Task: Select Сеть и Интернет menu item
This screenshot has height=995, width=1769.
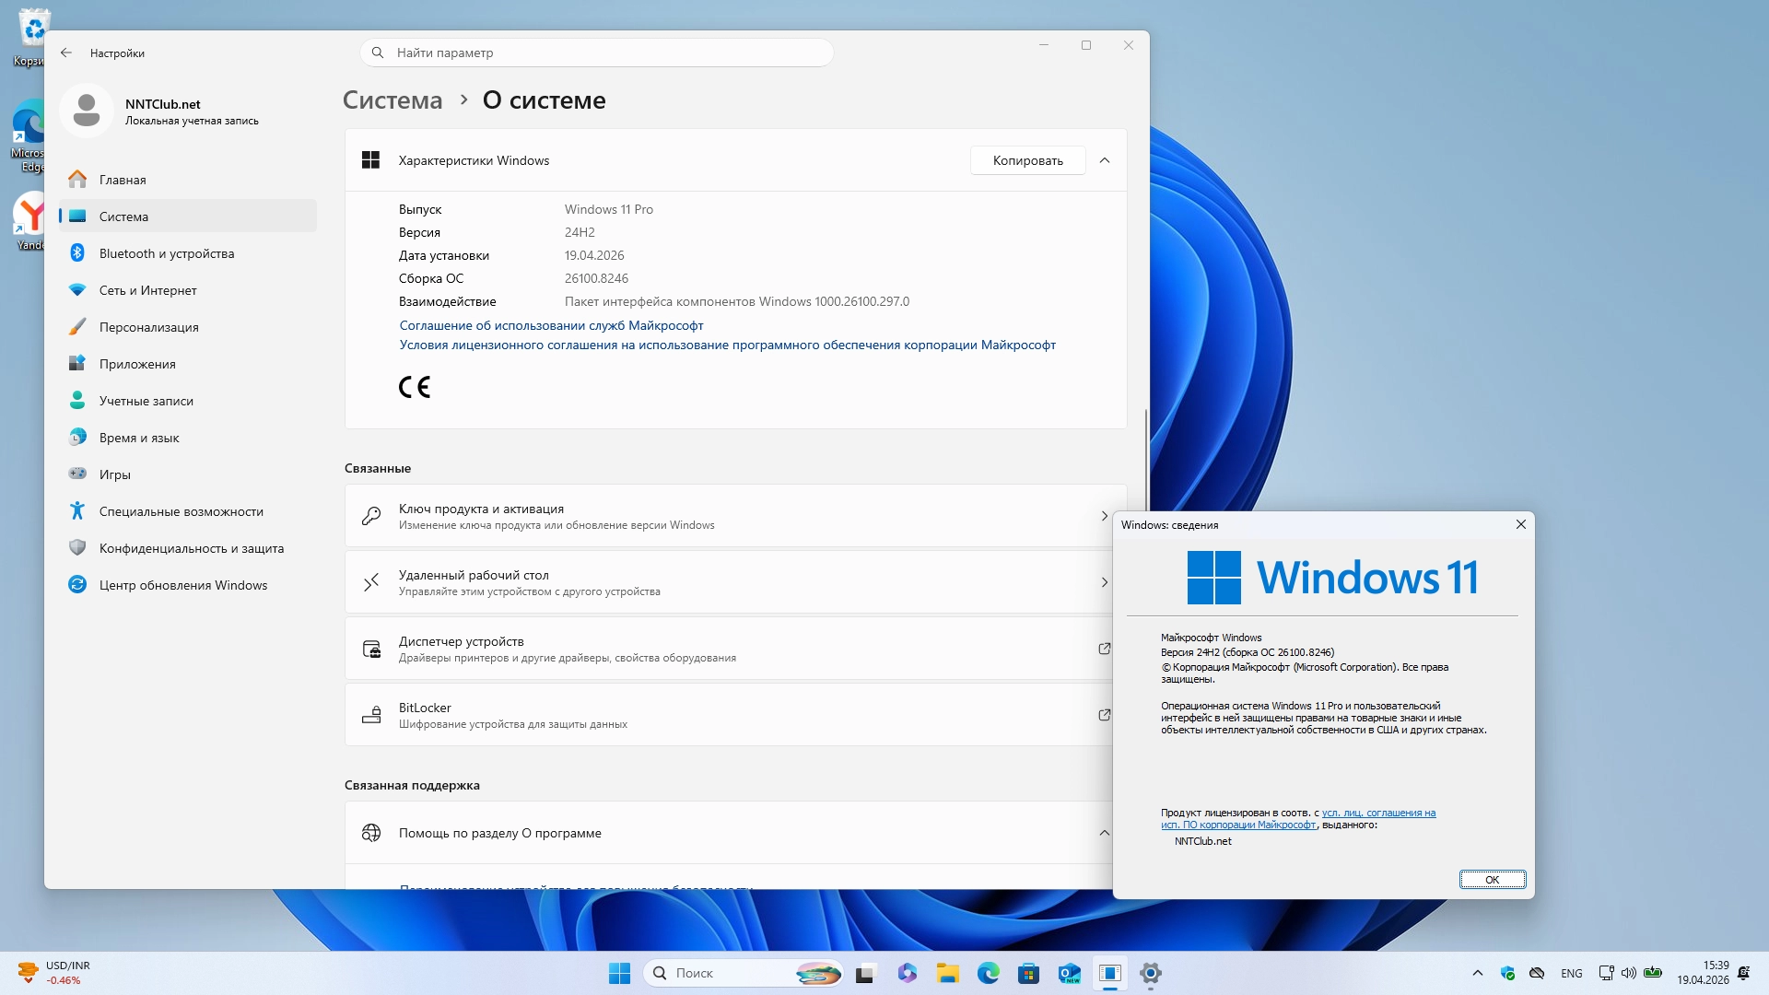Action: 147,290
